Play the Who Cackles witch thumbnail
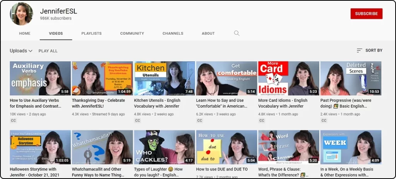396x179 pixels. point(165,147)
